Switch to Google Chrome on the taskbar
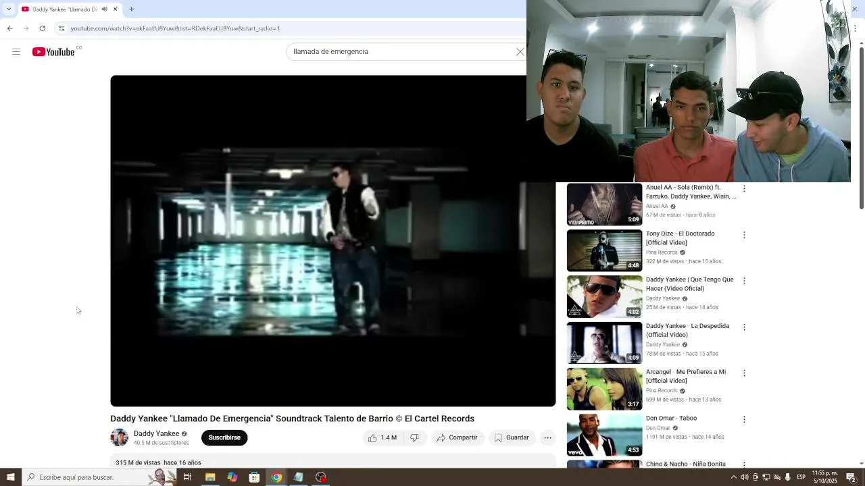Screen dimensions: 865x486 (276, 477)
